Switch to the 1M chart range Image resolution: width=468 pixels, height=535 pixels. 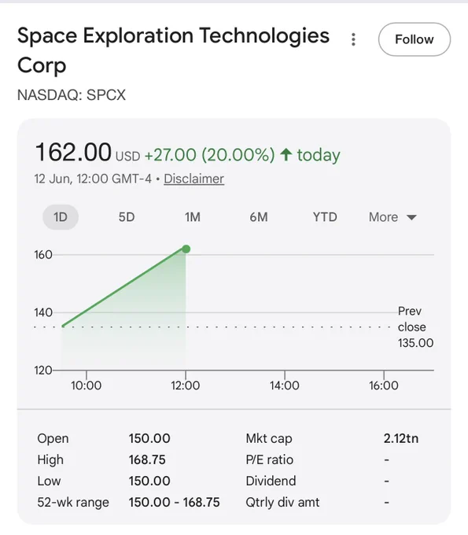click(193, 217)
